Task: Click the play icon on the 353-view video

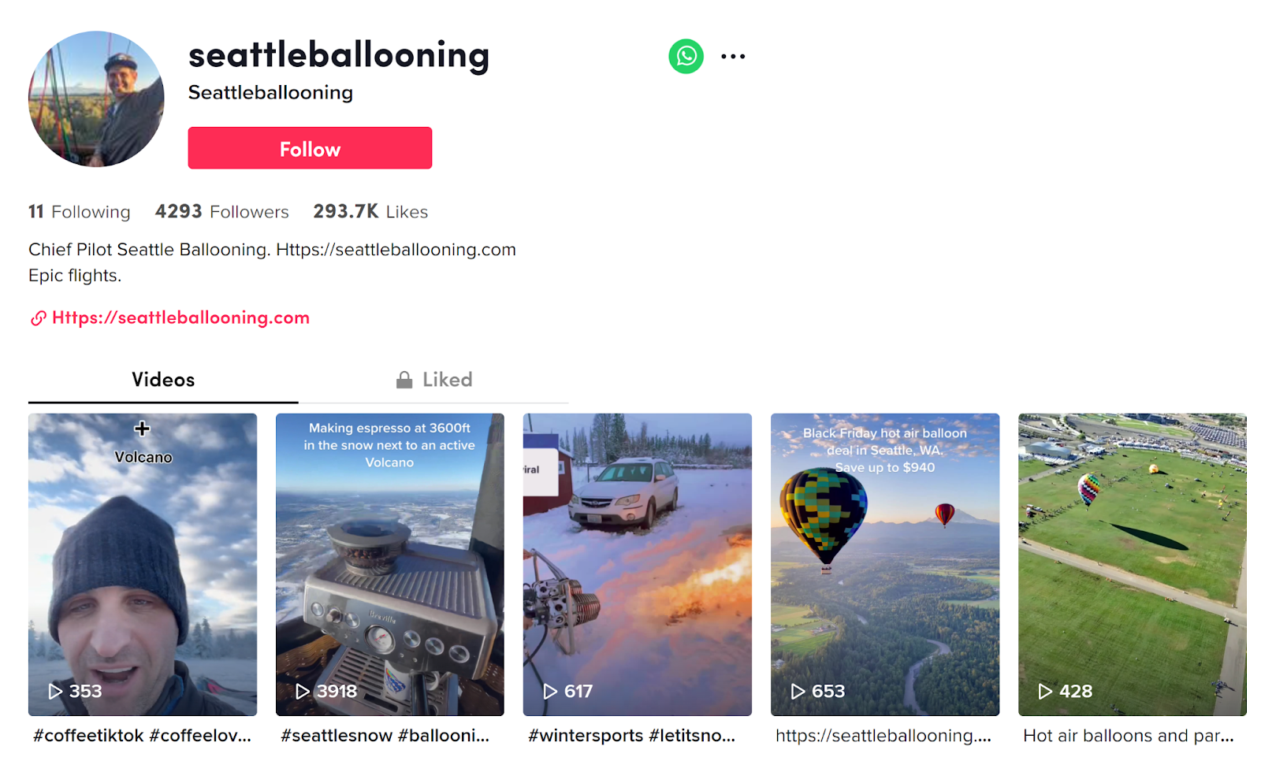Action: pos(55,692)
